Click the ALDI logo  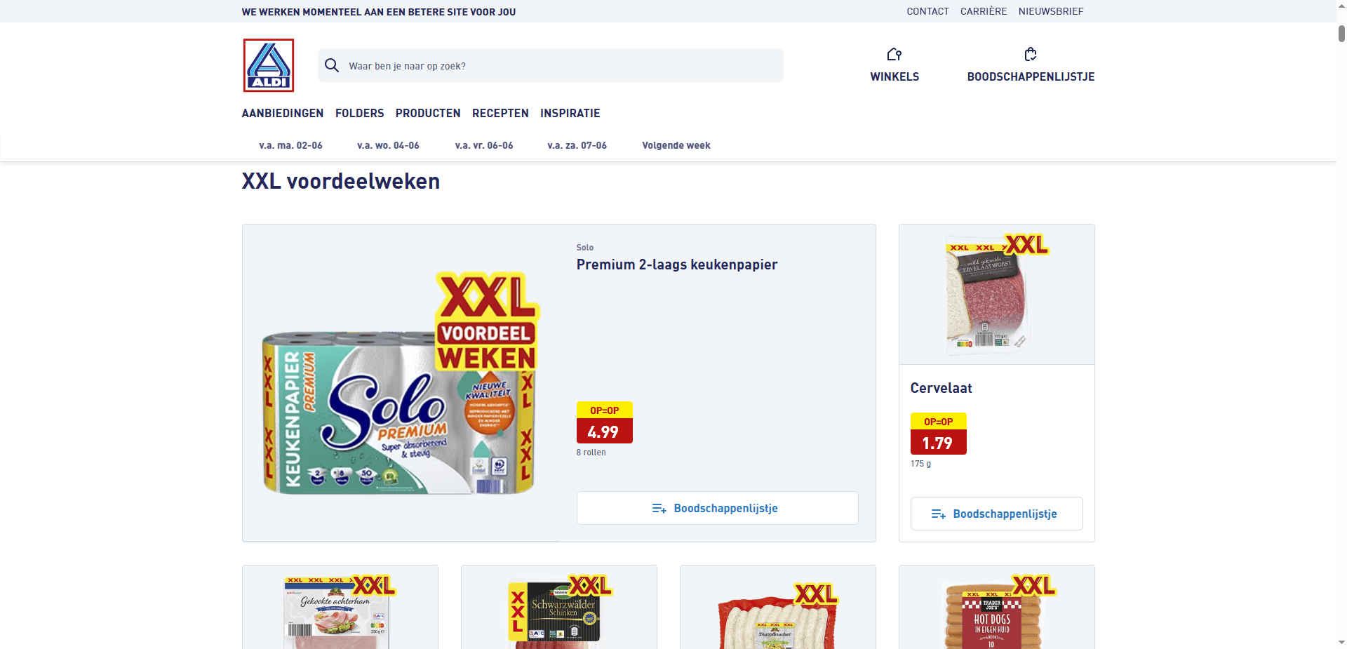click(x=269, y=65)
